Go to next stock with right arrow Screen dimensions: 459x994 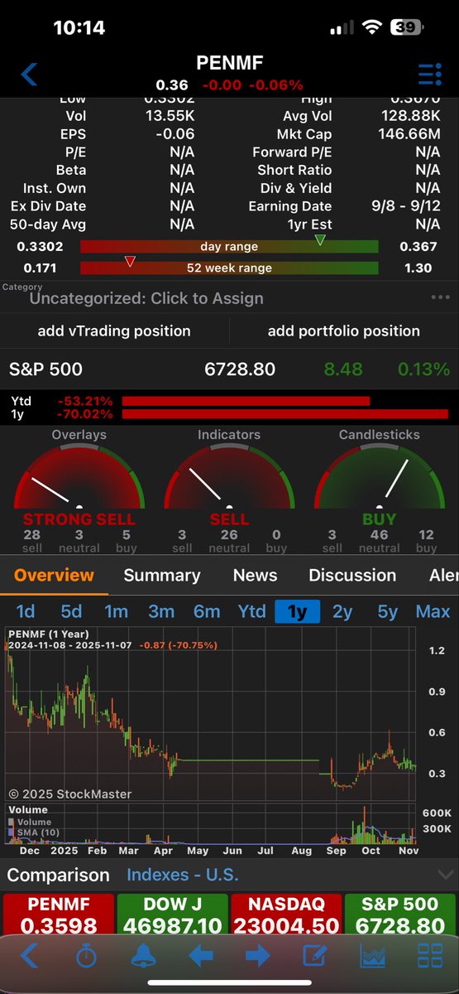tap(258, 955)
